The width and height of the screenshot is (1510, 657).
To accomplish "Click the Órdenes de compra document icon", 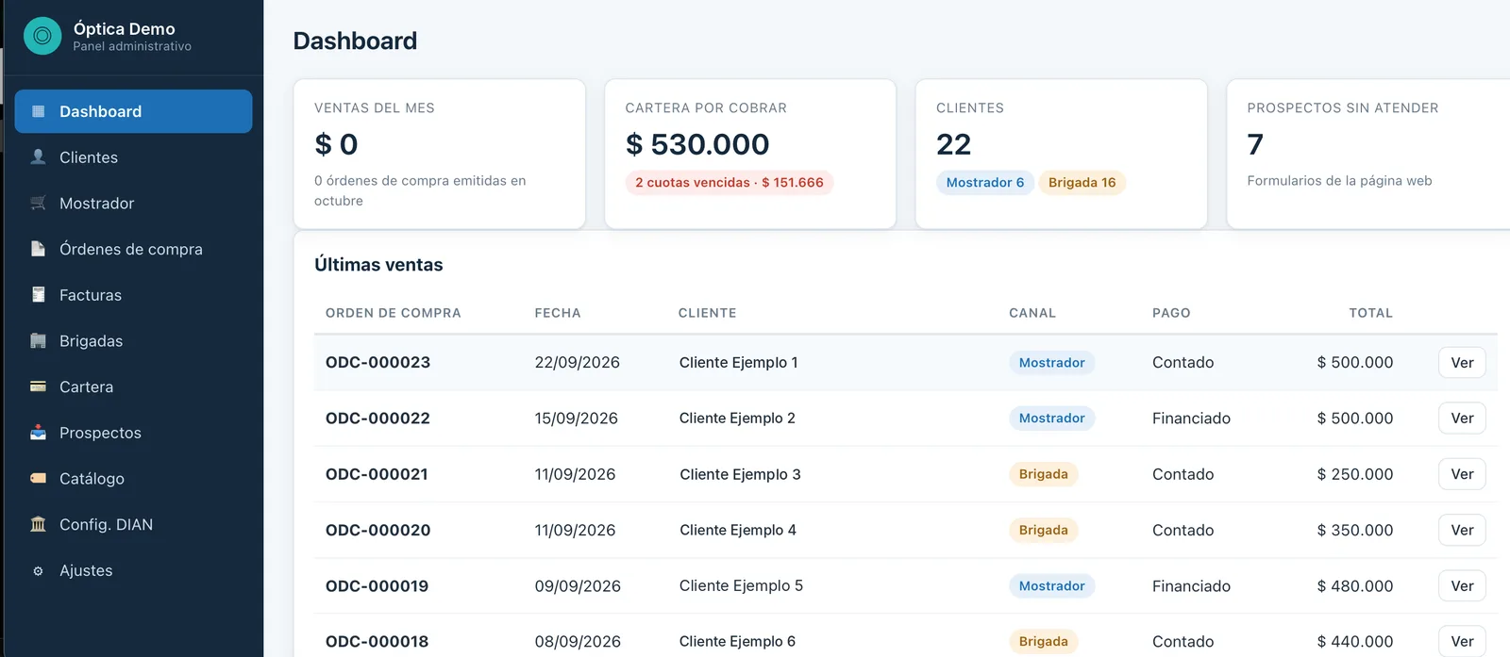I will (39, 249).
